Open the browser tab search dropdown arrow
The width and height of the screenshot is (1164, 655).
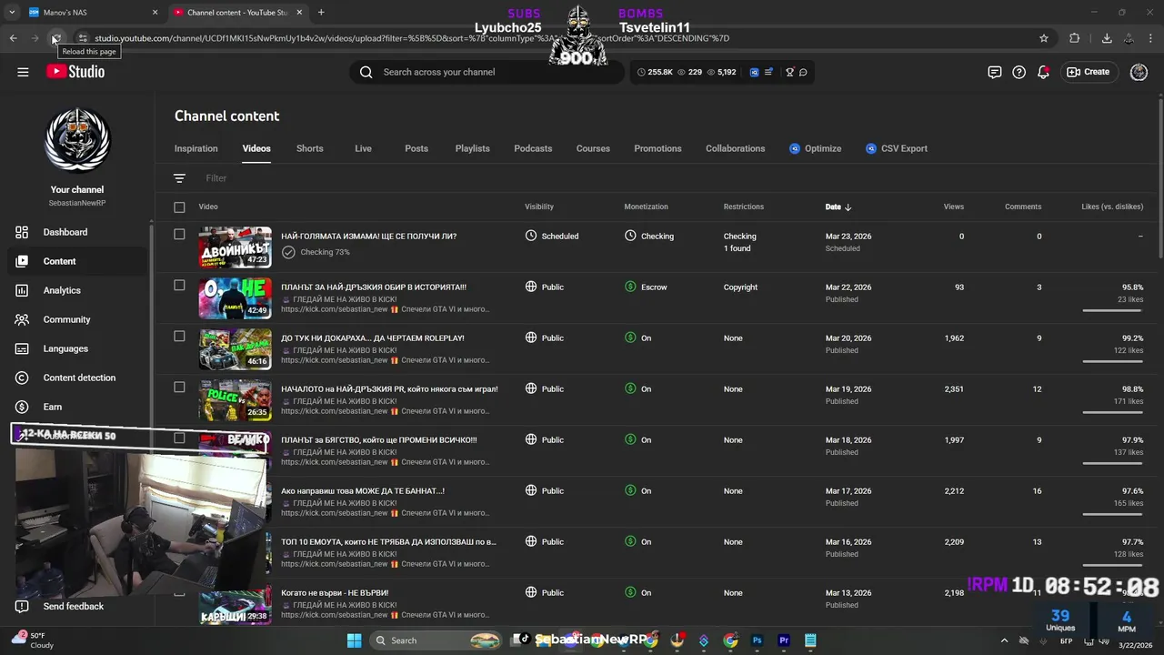point(12,13)
